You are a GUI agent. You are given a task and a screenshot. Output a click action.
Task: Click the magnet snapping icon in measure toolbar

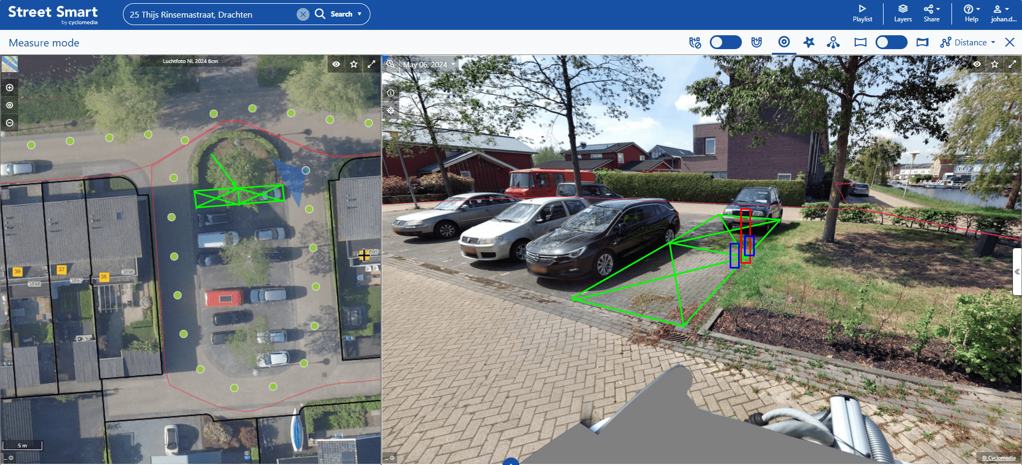tap(756, 42)
